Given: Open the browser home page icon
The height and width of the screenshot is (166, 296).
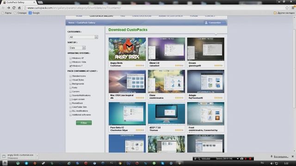Looking at the screenshot, I should [19, 8].
